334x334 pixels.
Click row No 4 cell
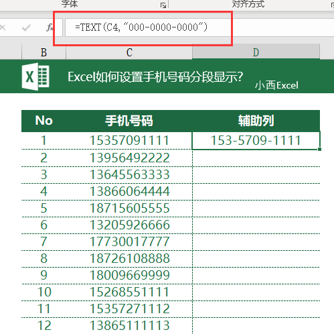tap(44, 191)
